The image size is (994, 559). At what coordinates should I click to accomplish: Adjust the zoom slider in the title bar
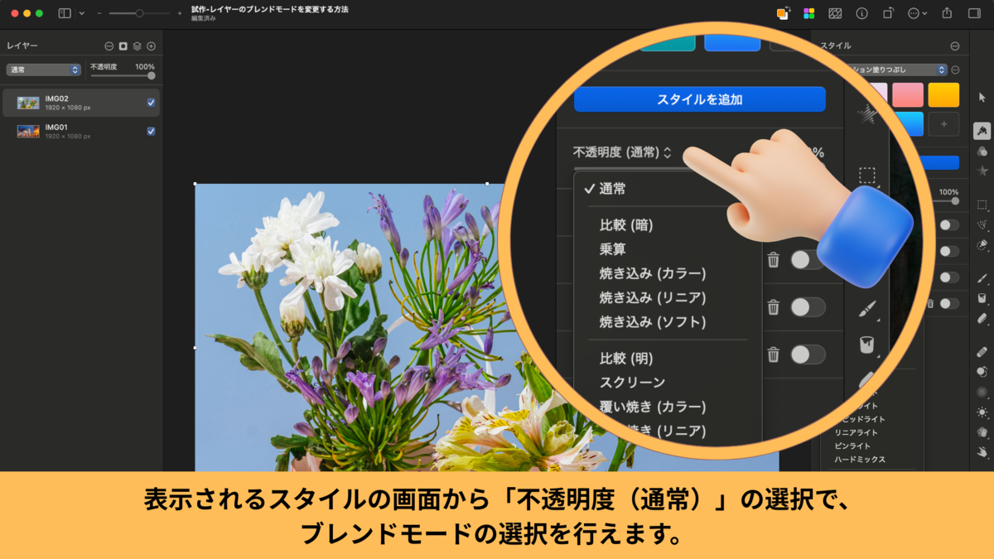(x=139, y=13)
